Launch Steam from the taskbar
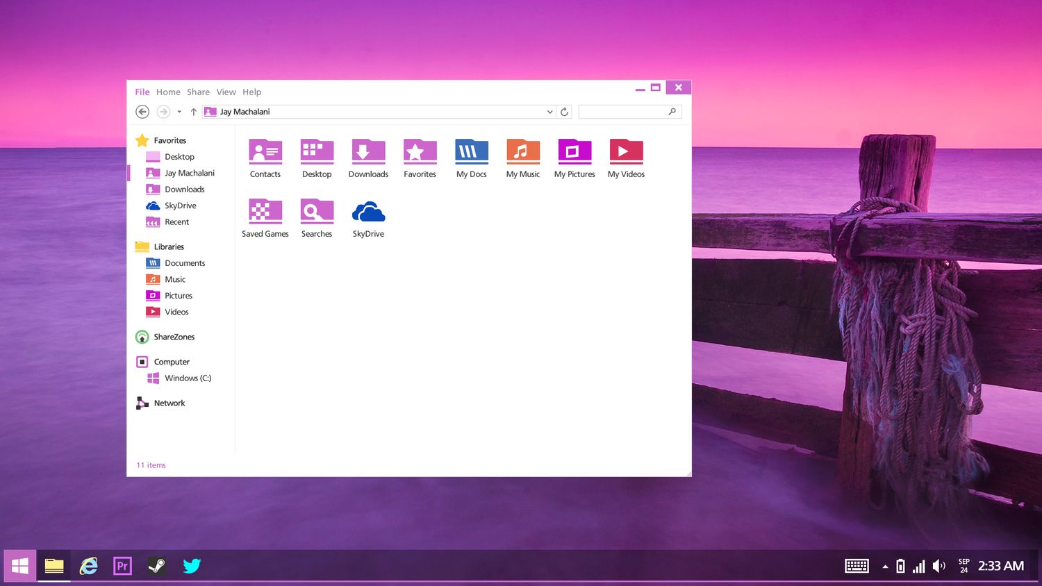 point(156,566)
